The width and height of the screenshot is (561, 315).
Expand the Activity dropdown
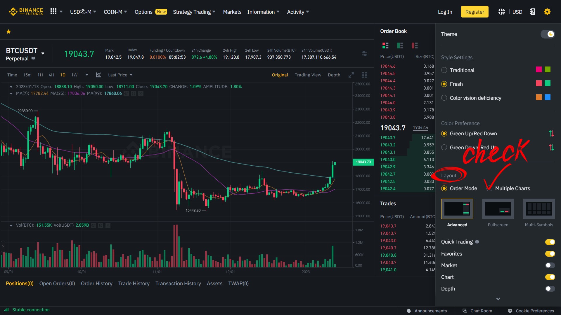click(x=298, y=12)
